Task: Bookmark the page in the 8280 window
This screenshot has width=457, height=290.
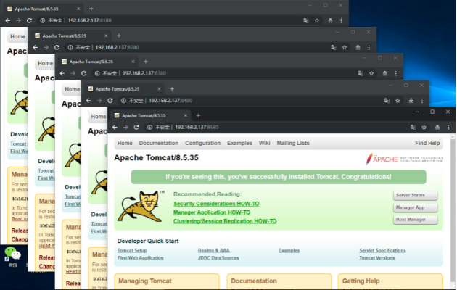Action: click(x=345, y=47)
